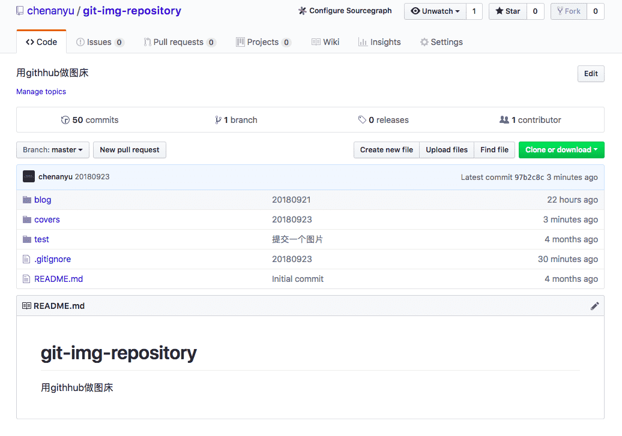
Task: Start a New pull request
Action: coord(129,150)
